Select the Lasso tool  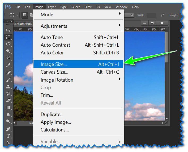8,44
